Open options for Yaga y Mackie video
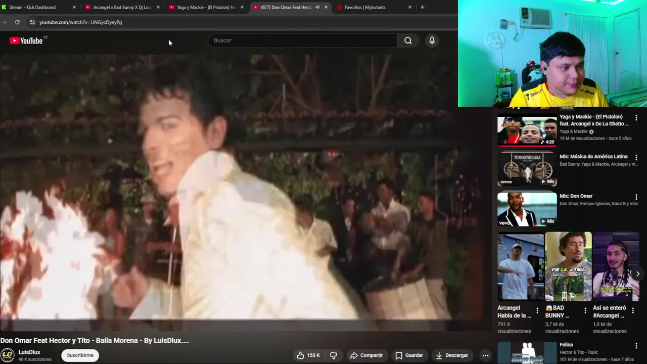 tap(636, 118)
